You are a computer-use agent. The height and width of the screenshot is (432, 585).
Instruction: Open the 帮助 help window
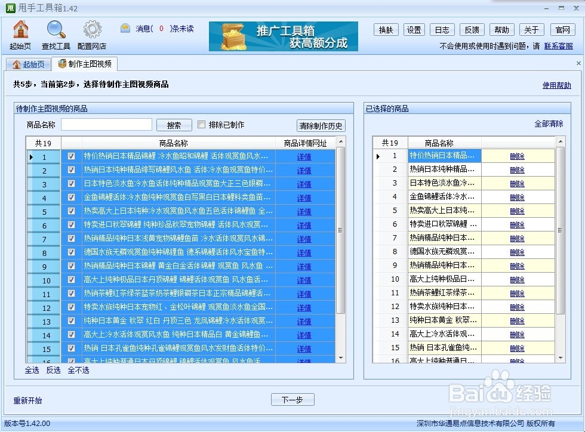point(501,29)
